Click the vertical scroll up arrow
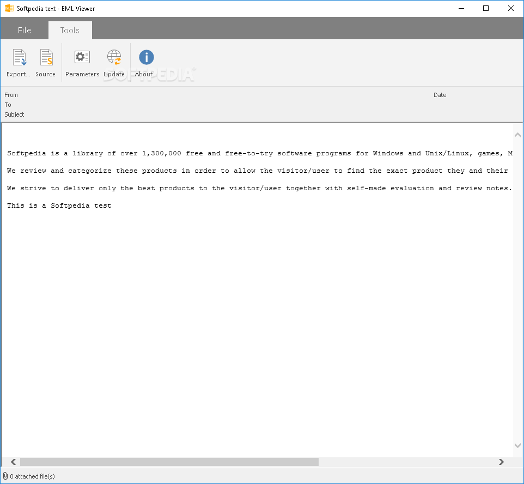Screen dimensions: 524x484 coord(517,135)
